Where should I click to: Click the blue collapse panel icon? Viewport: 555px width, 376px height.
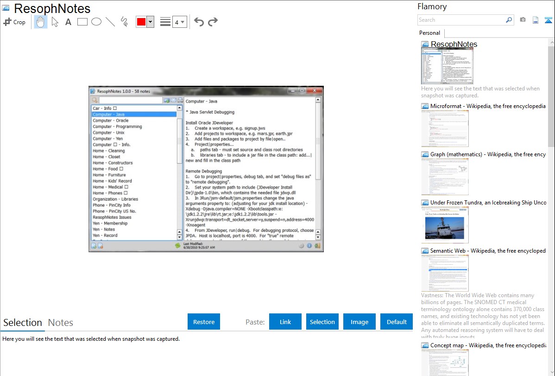click(548, 20)
